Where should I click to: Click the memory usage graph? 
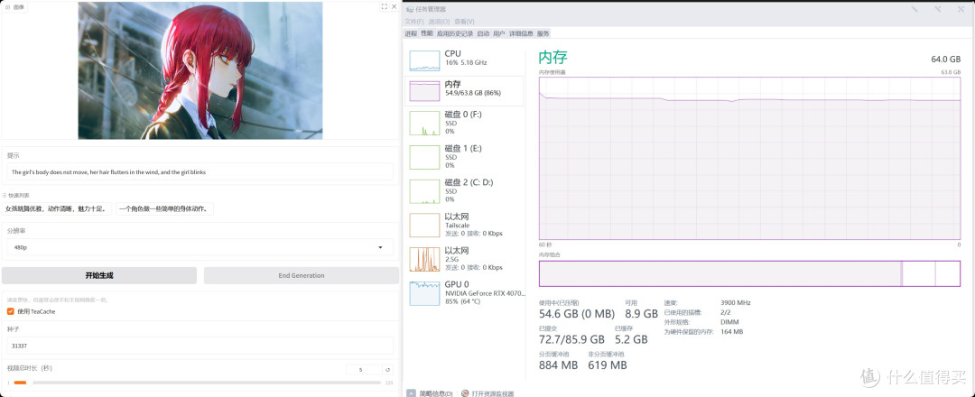coord(750,158)
